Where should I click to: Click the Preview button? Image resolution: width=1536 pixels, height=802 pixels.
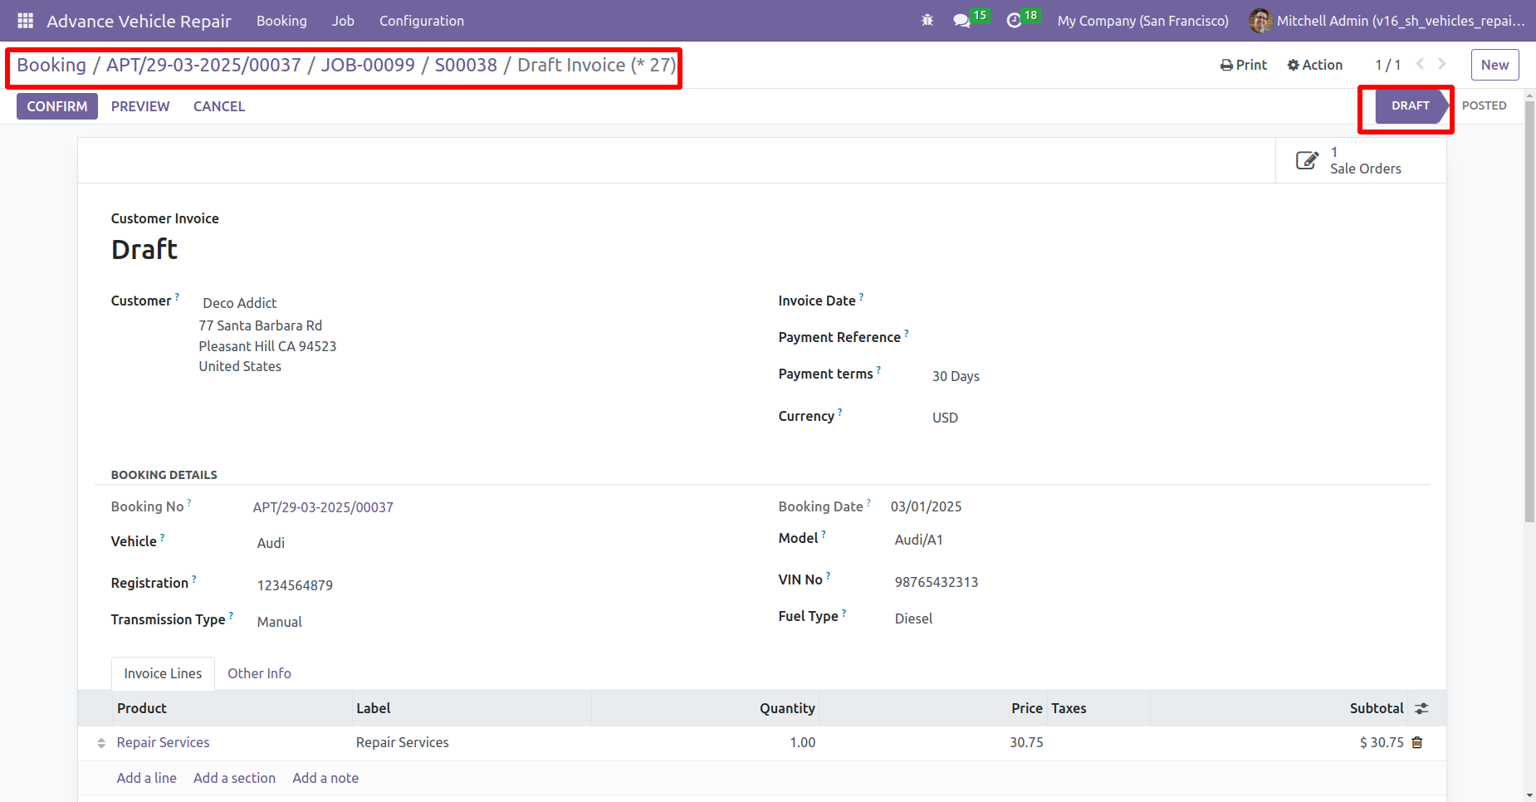click(x=140, y=106)
